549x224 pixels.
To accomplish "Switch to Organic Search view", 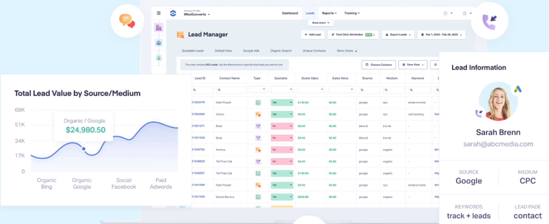I will click(x=281, y=51).
